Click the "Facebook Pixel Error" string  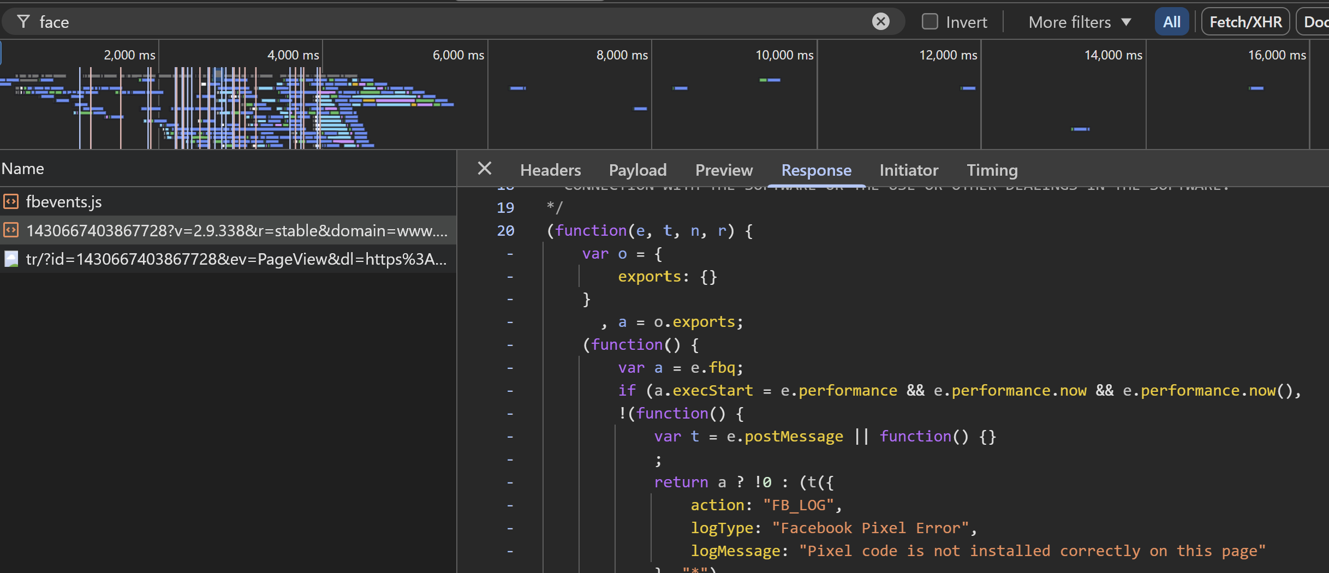point(870,528)
